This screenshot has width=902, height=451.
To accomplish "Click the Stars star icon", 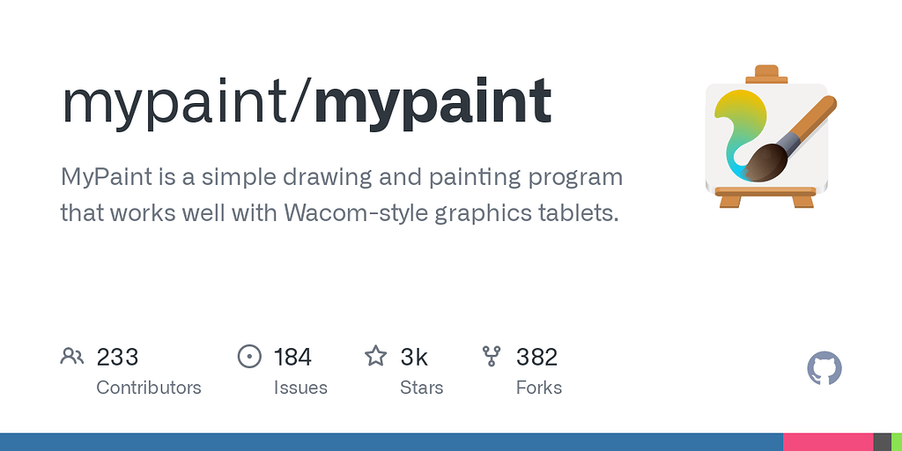I will (x=376, y=357).
